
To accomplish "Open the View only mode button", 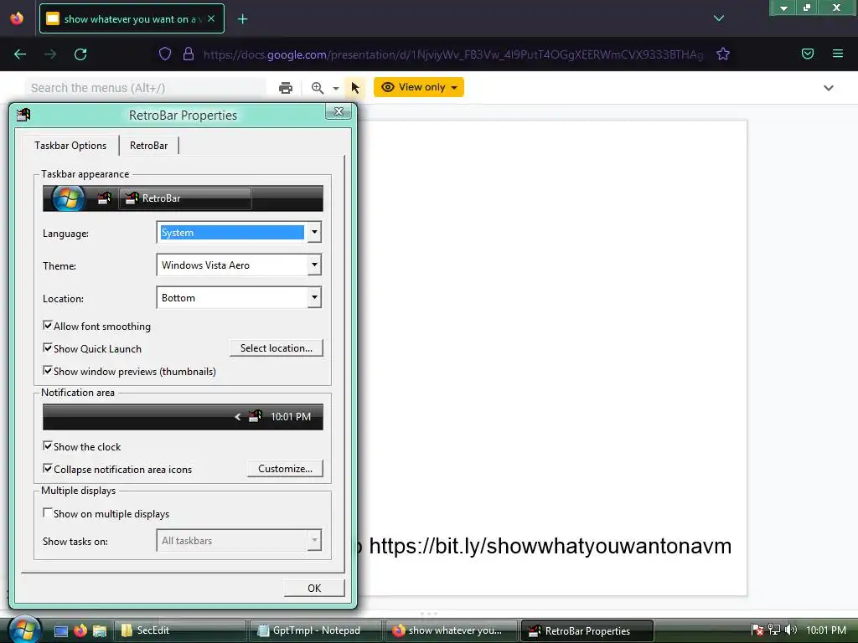I will (419, 87).
